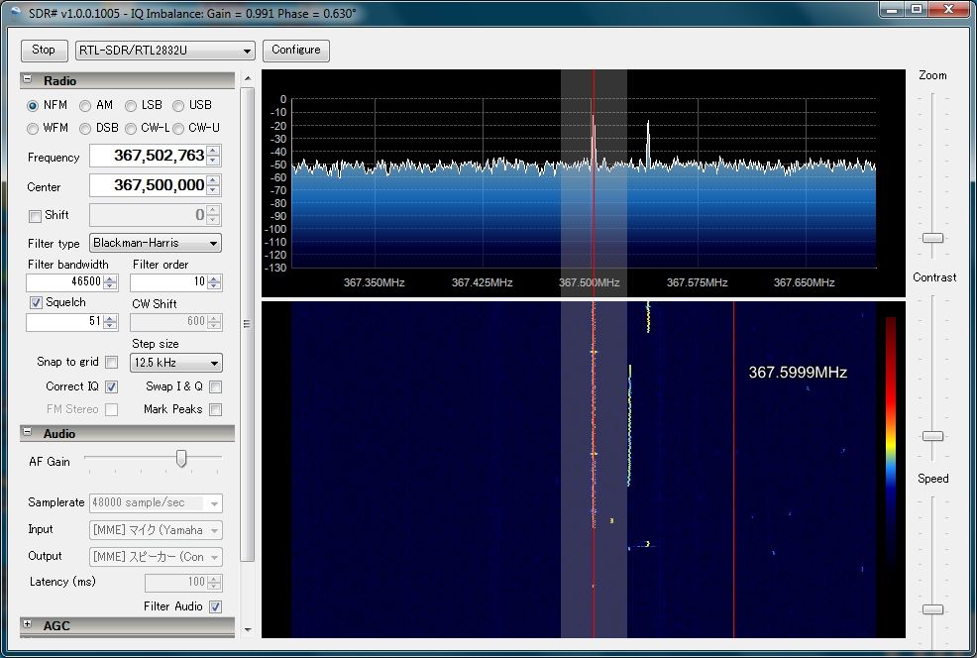977x658 pixels.
Task: Click the Stop button
Action: point(44,50)
